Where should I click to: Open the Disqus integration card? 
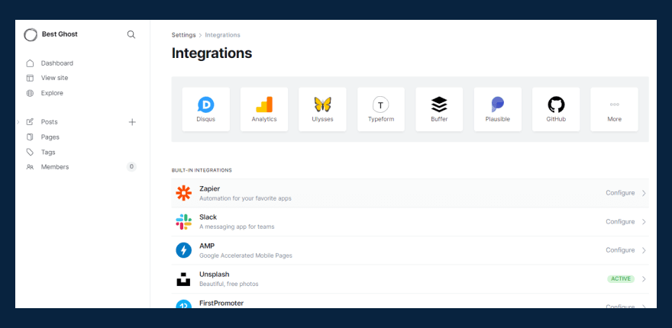click(x=205, y=109)
